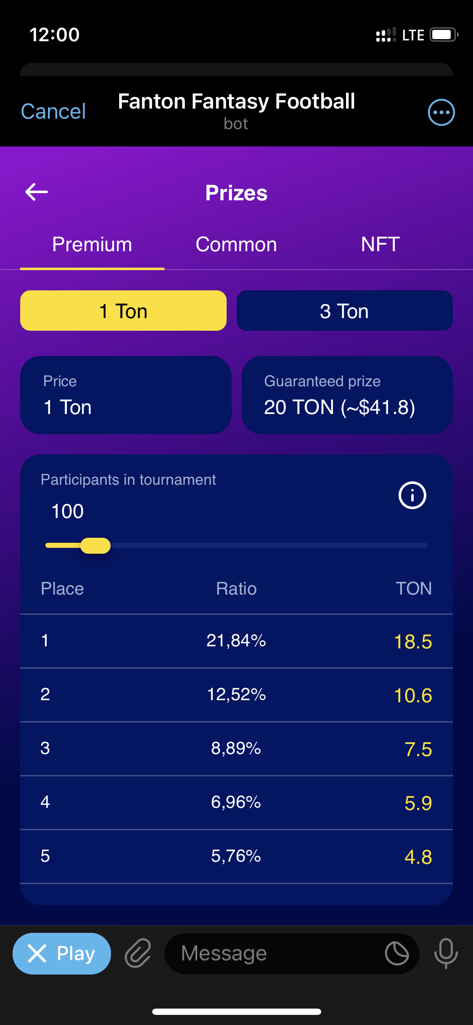473x1025 pixels.
Task: Tap the first place prize row
Action: (x=236, y=641)
